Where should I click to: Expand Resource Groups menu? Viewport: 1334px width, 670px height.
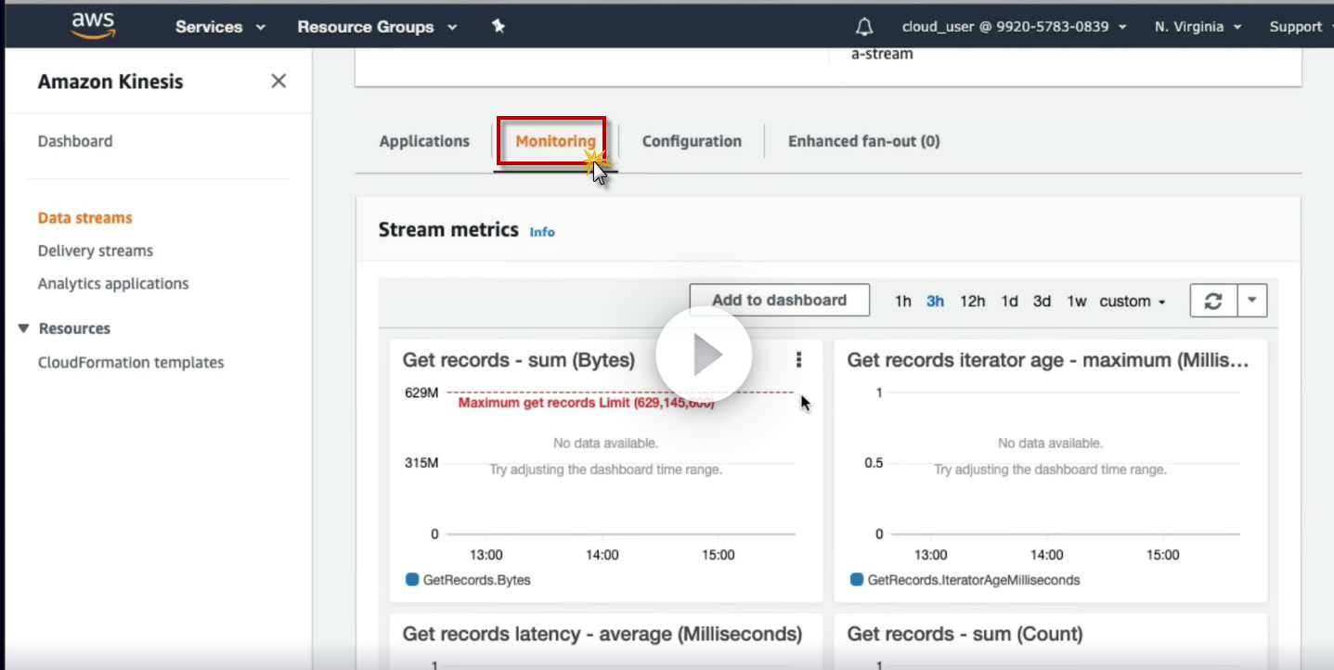tap(377, 27)
